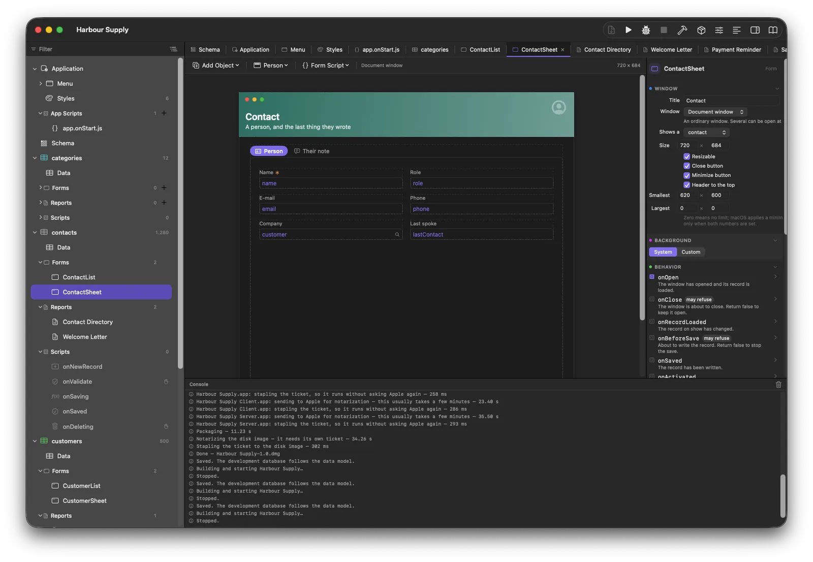Build the project with the hammer icon
Screen dimensions: 813x562
click(x=682, y=30)
